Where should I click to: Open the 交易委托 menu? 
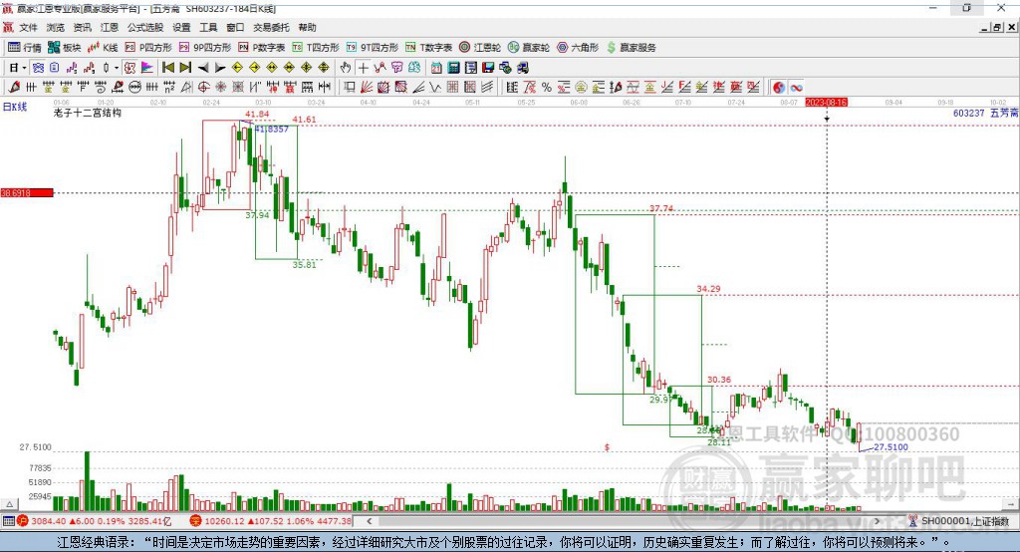[x=271, y=27]
